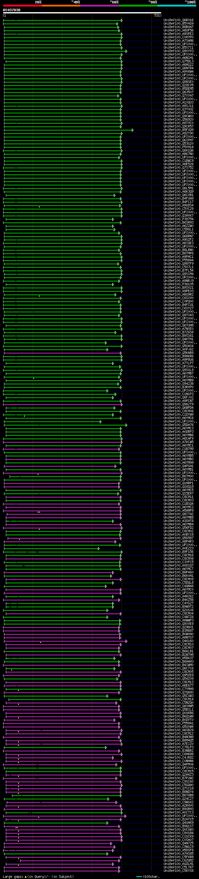
Task: Select the UniRef100_Q56FD2 label
Action: point(178,528)
